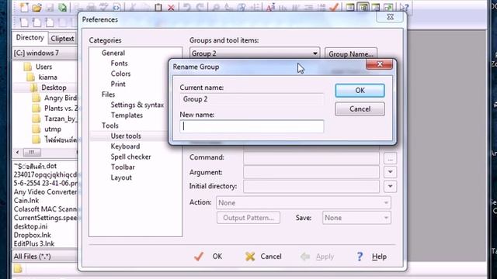Click the Save All toolbar icon
497x279 pixels.
(x=62, y=7)
